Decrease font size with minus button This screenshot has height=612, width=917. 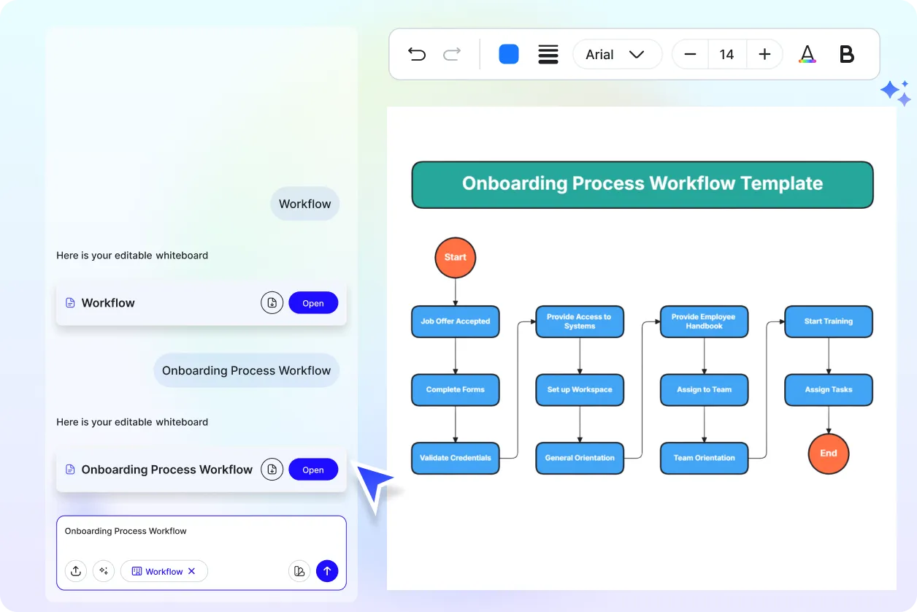coord(690,54)
